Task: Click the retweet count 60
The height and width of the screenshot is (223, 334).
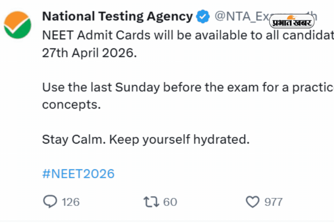Action: tap(171, 201)
